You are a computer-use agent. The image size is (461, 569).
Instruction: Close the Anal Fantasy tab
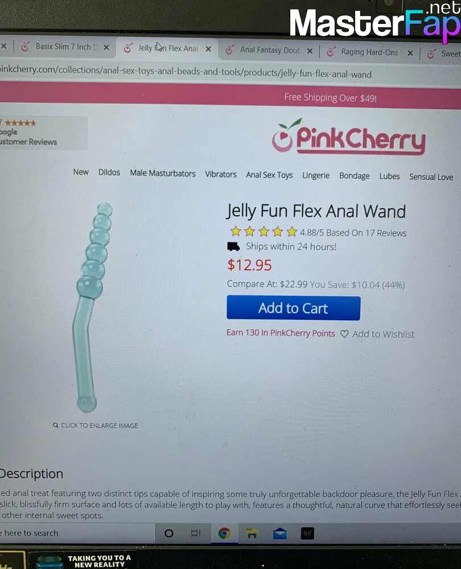coord(310,51)
